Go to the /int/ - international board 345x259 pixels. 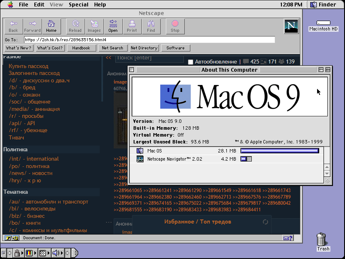click(34, 159)
